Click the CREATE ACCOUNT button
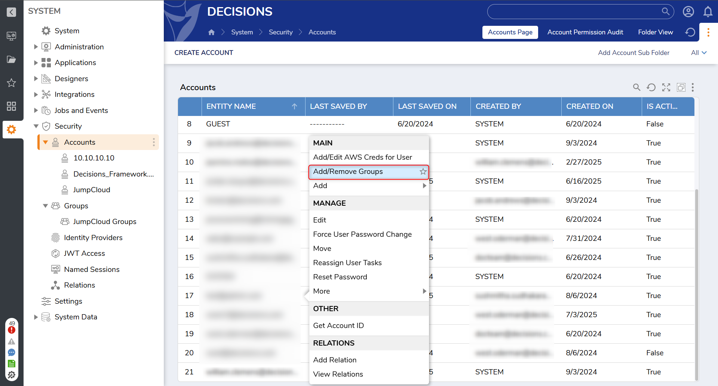The height and width of the screenshot is (386, 718). point(204,53)
